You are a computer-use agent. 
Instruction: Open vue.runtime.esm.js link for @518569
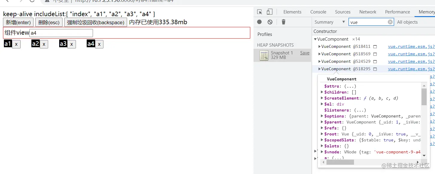[411, 54]
